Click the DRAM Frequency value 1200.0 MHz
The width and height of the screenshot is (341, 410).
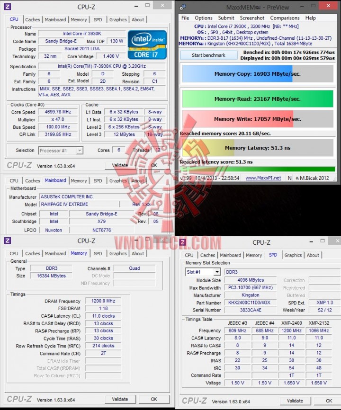(x=103, y=301)
